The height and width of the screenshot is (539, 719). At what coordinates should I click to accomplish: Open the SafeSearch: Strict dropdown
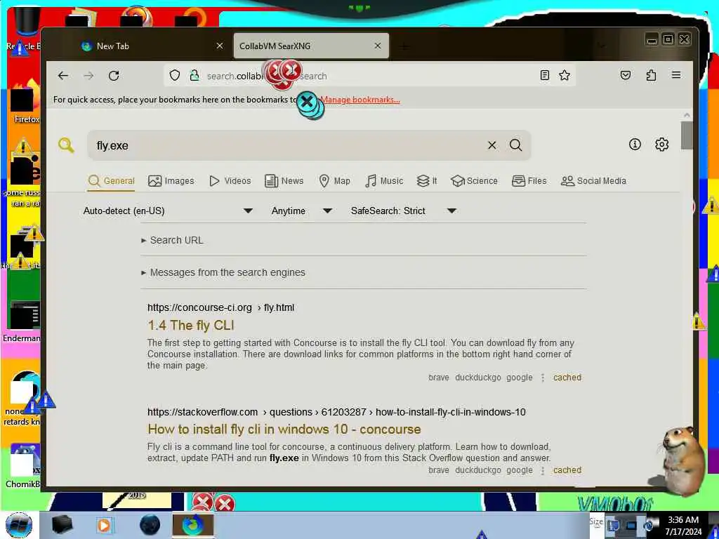(404, 211)
